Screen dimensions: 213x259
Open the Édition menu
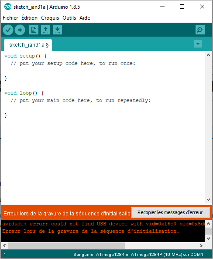pyautogui.click(x=29, y=18)
